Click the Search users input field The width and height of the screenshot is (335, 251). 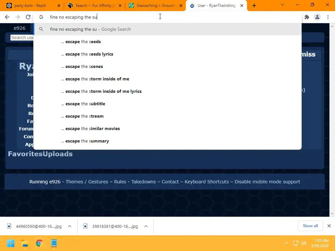(x=22, y=38)
